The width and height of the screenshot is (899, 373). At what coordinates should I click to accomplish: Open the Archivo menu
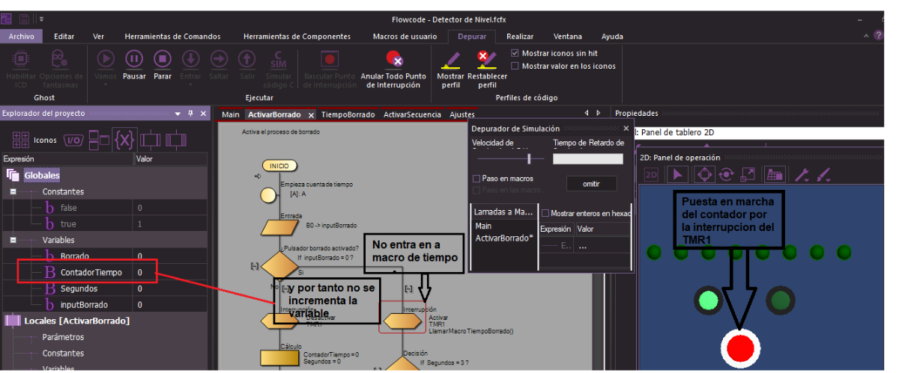[x=22, y=36]
